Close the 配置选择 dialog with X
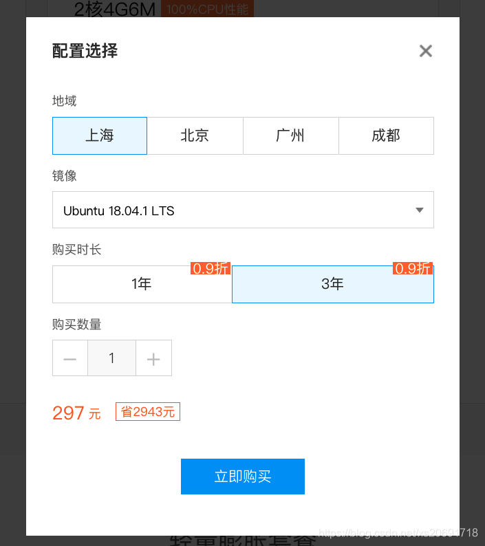 click(425, 51)
